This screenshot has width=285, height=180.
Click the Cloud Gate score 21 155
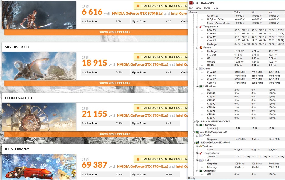click(95, 114)
